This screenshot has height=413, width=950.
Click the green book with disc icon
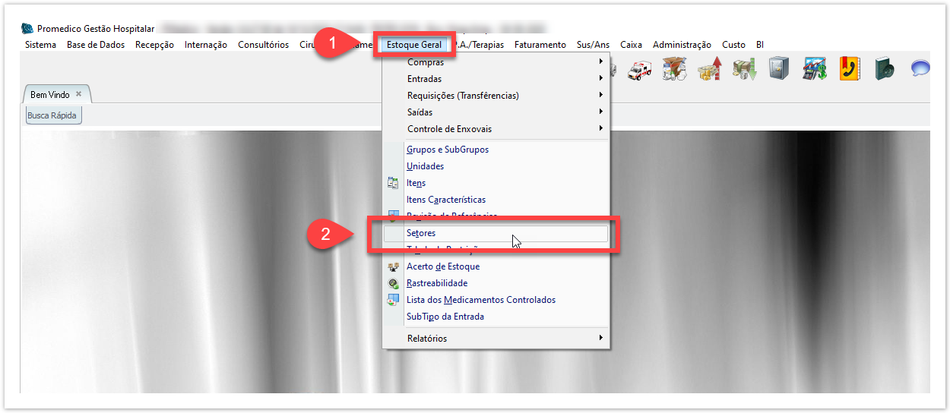[885, 69]
